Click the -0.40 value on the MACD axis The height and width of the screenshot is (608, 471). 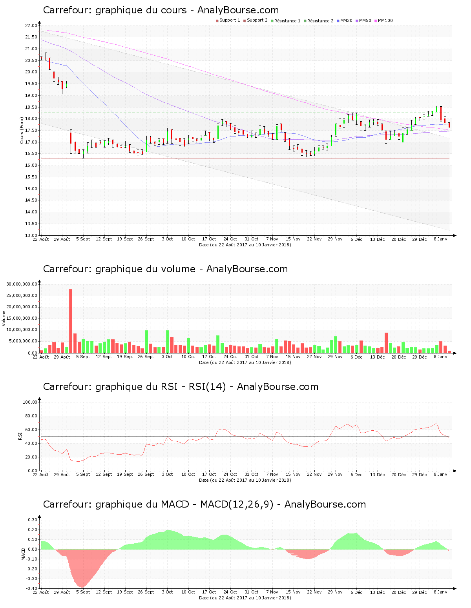[x=32, y=588]
